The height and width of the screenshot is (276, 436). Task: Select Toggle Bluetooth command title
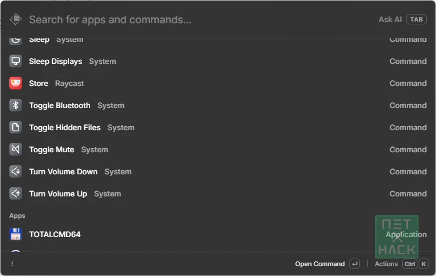point(59,105)
